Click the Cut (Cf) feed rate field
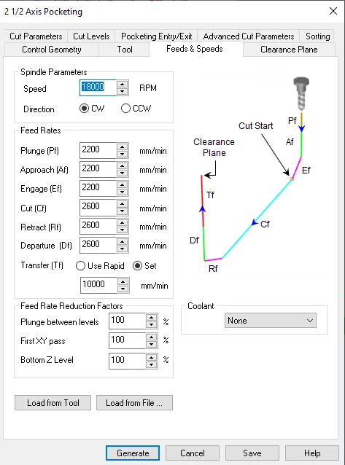This screenshot has width=345, height=465. coord(98,207)
